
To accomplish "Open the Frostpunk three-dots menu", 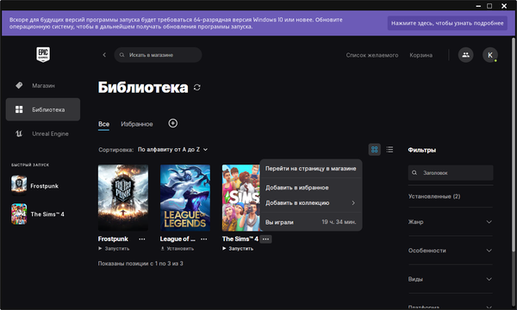I will pyautogui.click(x=142, y=239).
